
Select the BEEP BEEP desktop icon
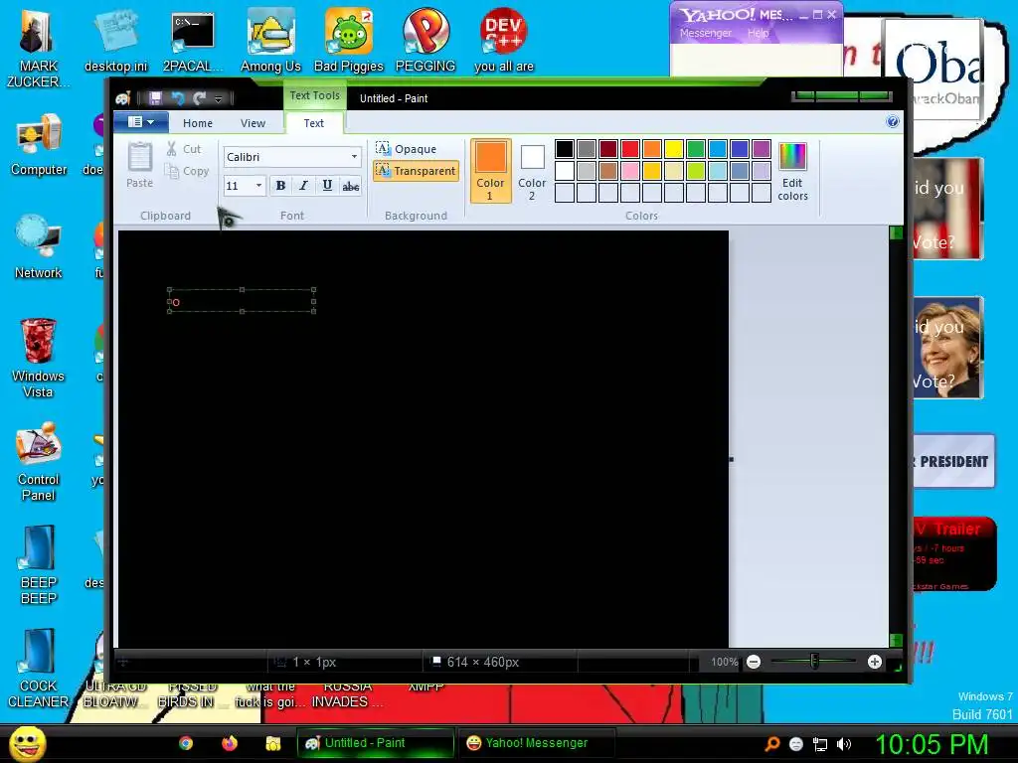pyautogui.click(x=39, y=564)
